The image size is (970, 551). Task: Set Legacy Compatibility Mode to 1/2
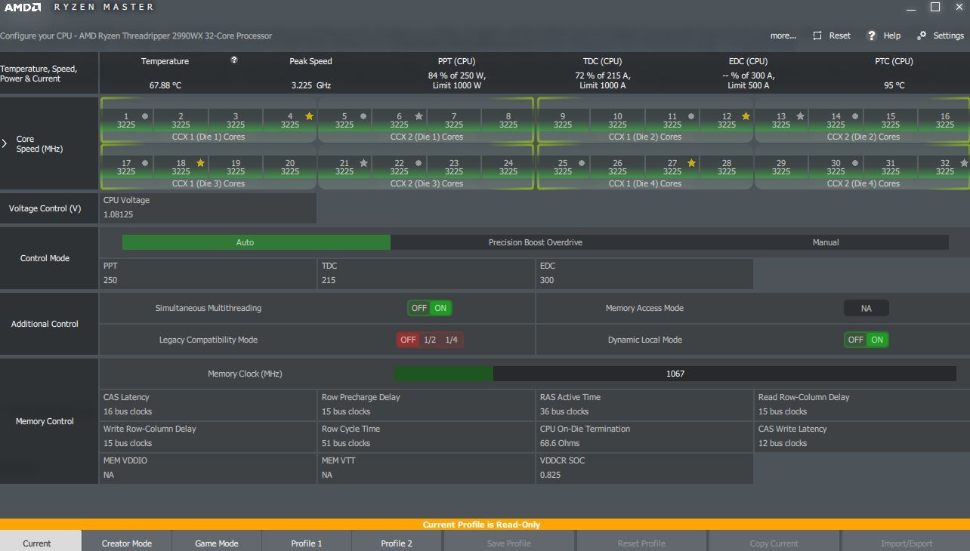[x=430, y=340]
